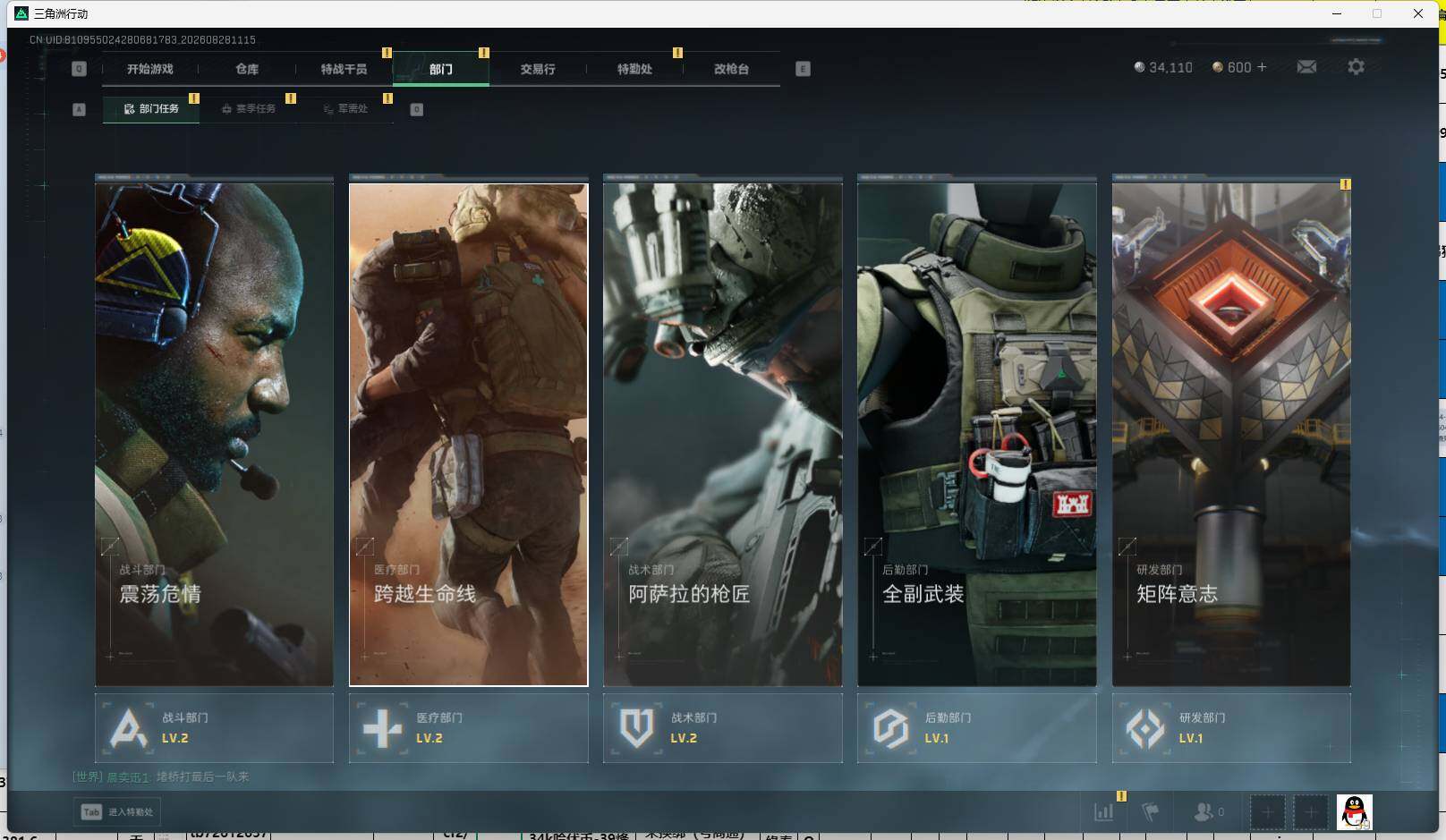Click the first empty squad invite slot
Screen dimensions: 1446x840
[1267, 812]
